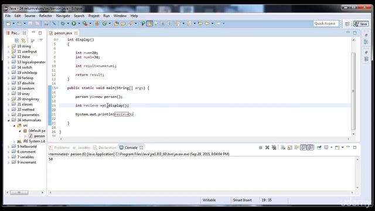Click the Search flashlight toolbar icon
This screenshot has height=211, width=375.
coord(130,23)
